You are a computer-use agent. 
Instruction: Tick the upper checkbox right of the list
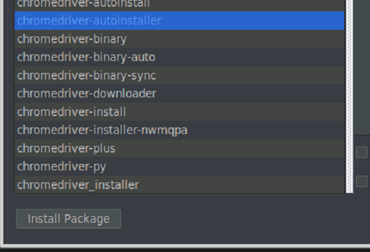tap(361, 152)
